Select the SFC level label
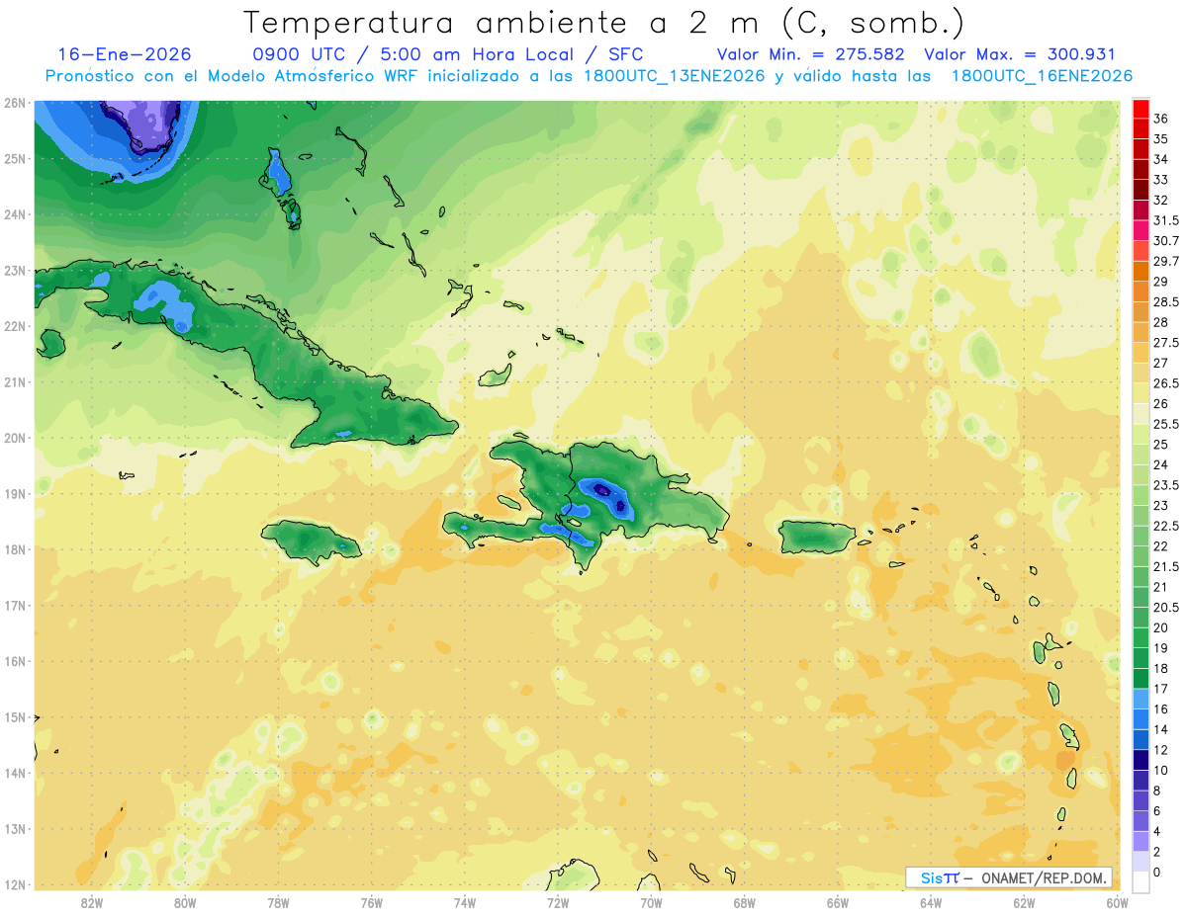This screenshot has height=916, width=1187. (x=625, y=54)
